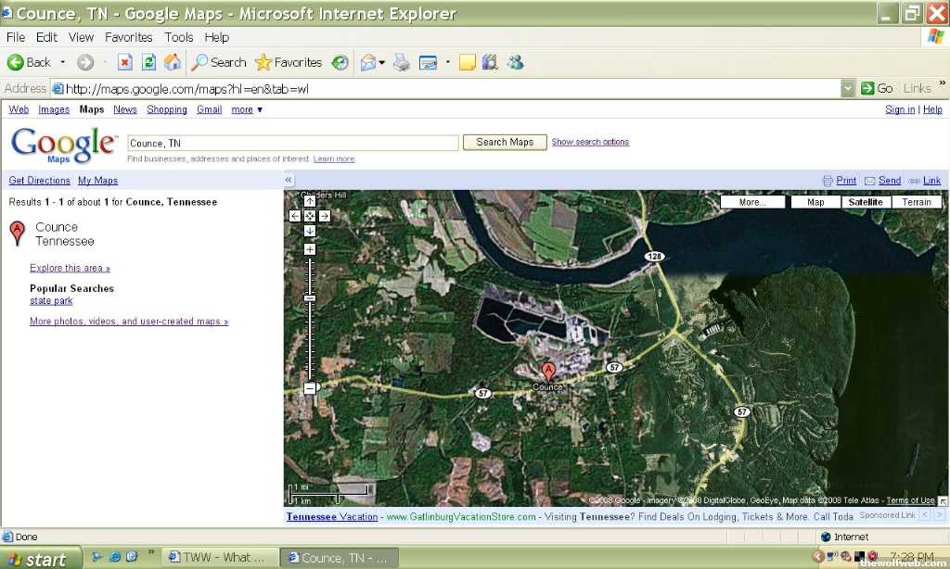The width and height of the screenshot is (950, 569).
Task: Click the printer icon in the IE toolbar
Action: click(401, 62)
